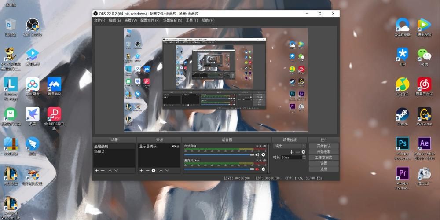440x220 pixels.
Task: Open the 配置文件(P) menu
Action: pyautogui.click(x=150, y=21)
